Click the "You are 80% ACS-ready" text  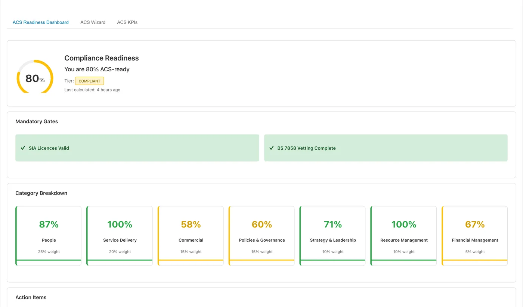tap(97, 69)
